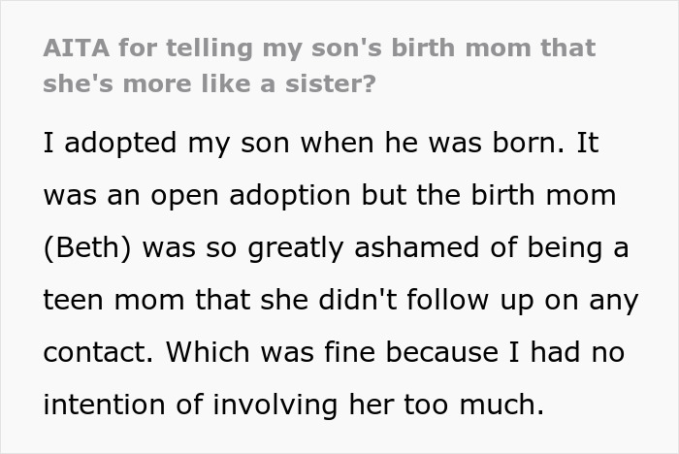The width and height of the screenshot is (679, 454).
Task: Click the name "(Beth)" in the paragraph
Action: click(85, 248)
